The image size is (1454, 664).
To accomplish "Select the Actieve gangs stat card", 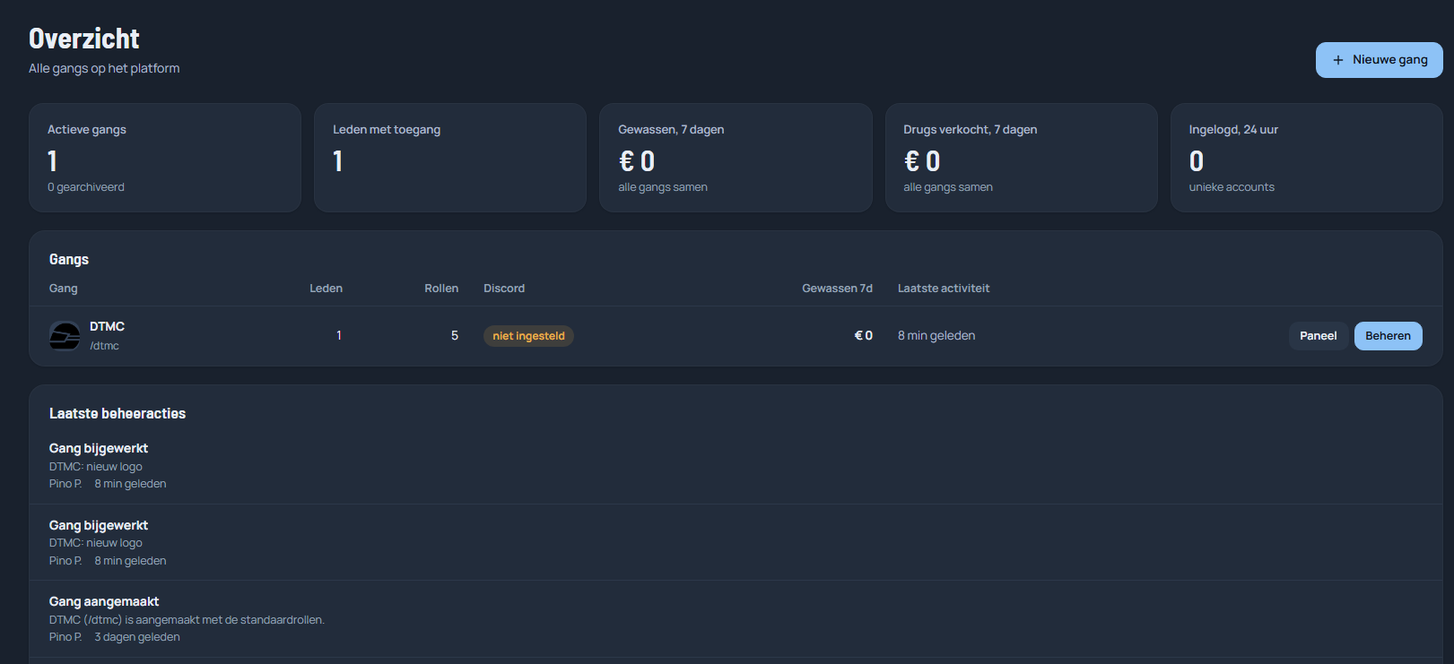I will point(165,158).
